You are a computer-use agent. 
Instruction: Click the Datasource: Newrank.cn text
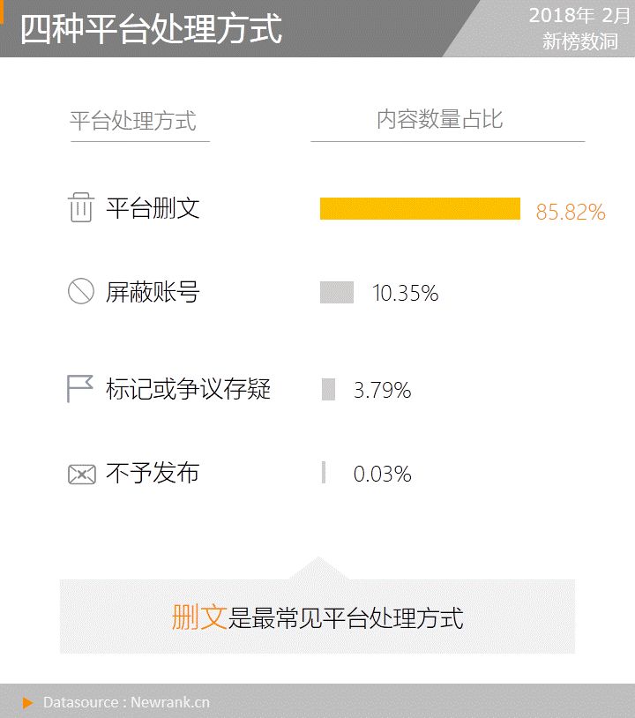pyautogui.click(x=126, y=702)
